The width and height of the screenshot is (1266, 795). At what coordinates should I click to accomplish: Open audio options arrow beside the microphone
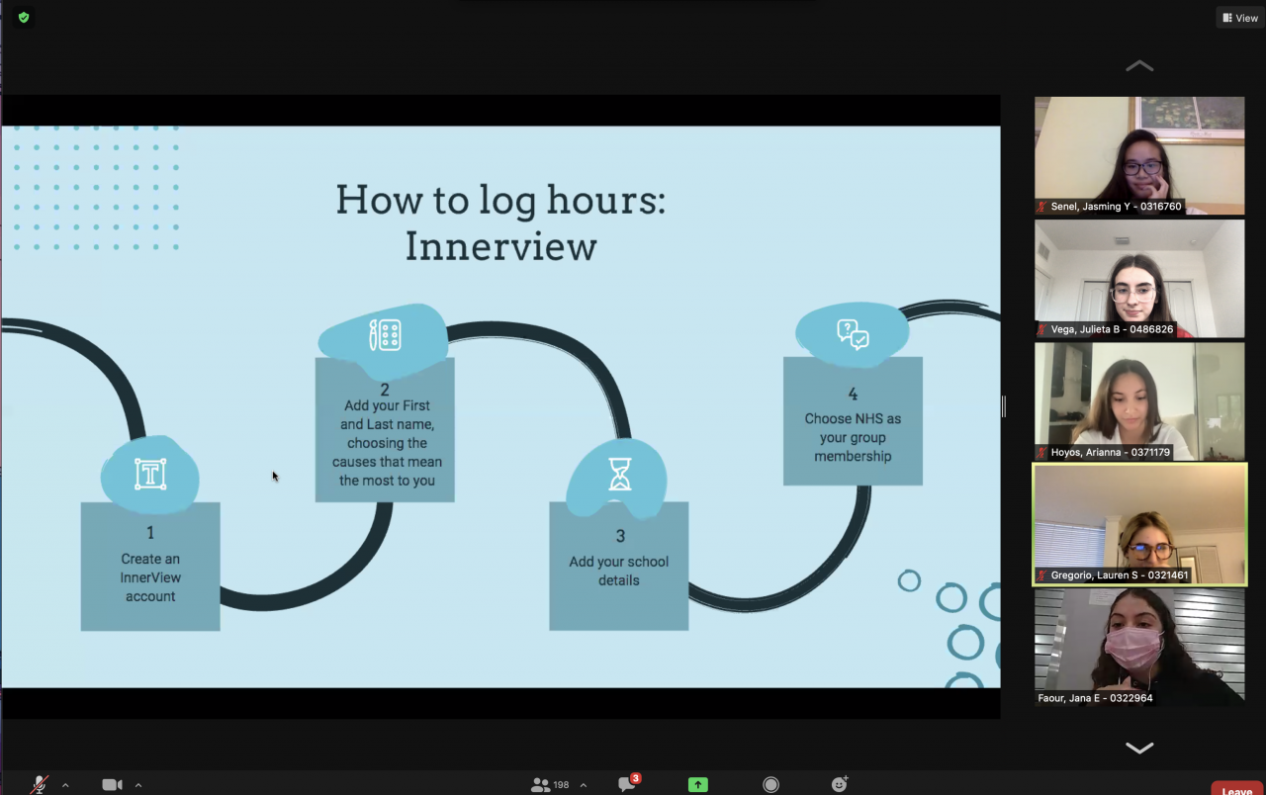[65, 785]
